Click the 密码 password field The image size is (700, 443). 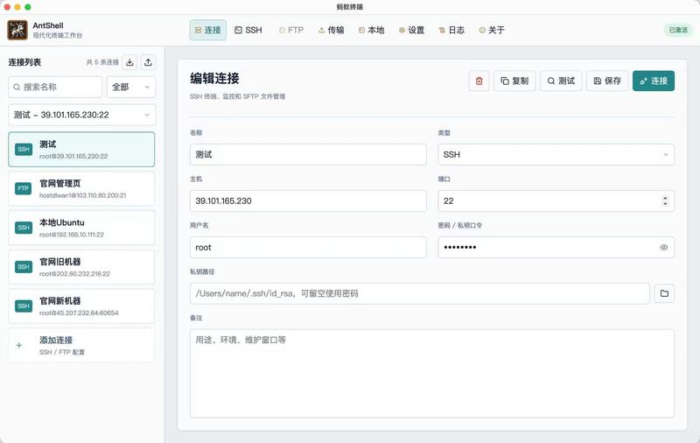(556, 247)
